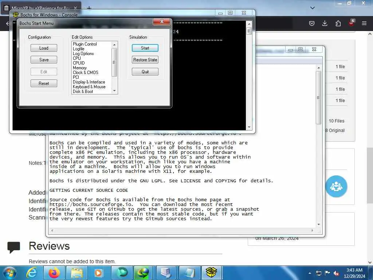Click the '8 Original' link on page
The height and width of the screenshot is (280, 373).
pyautogui.click(x=335, y=131)
